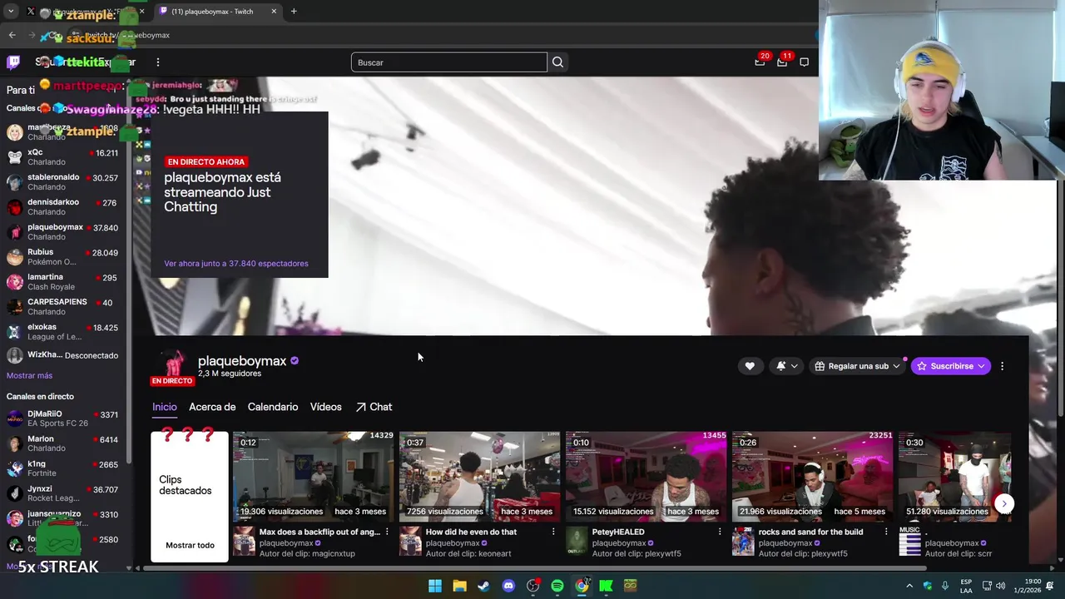The width and height of the screenshot is (1065, 599).
Task: Open channel more options three-dot menu
Action: coord(1002,366)
